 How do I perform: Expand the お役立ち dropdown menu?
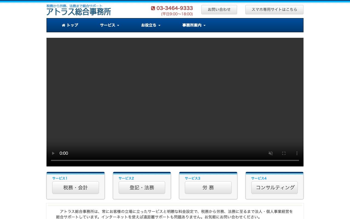tap(151, 25)
